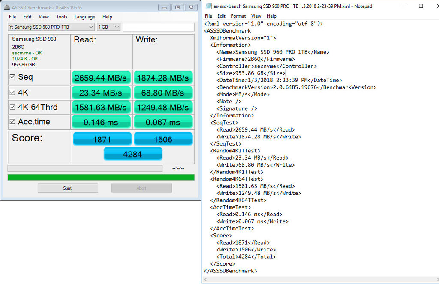The height and width of the screenshot is (284, 439).
Task: Click the 4K-64Thrd write result 1249.48 MB/s
Action: point(163,107)
